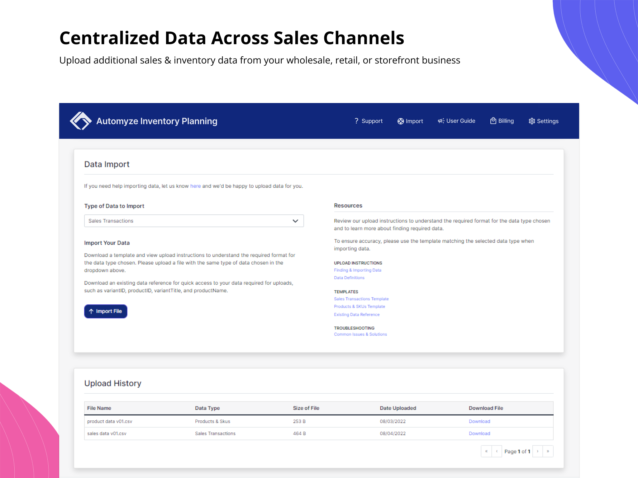
Task: Click Automyze Inventory Planning title
Action: 157,121
